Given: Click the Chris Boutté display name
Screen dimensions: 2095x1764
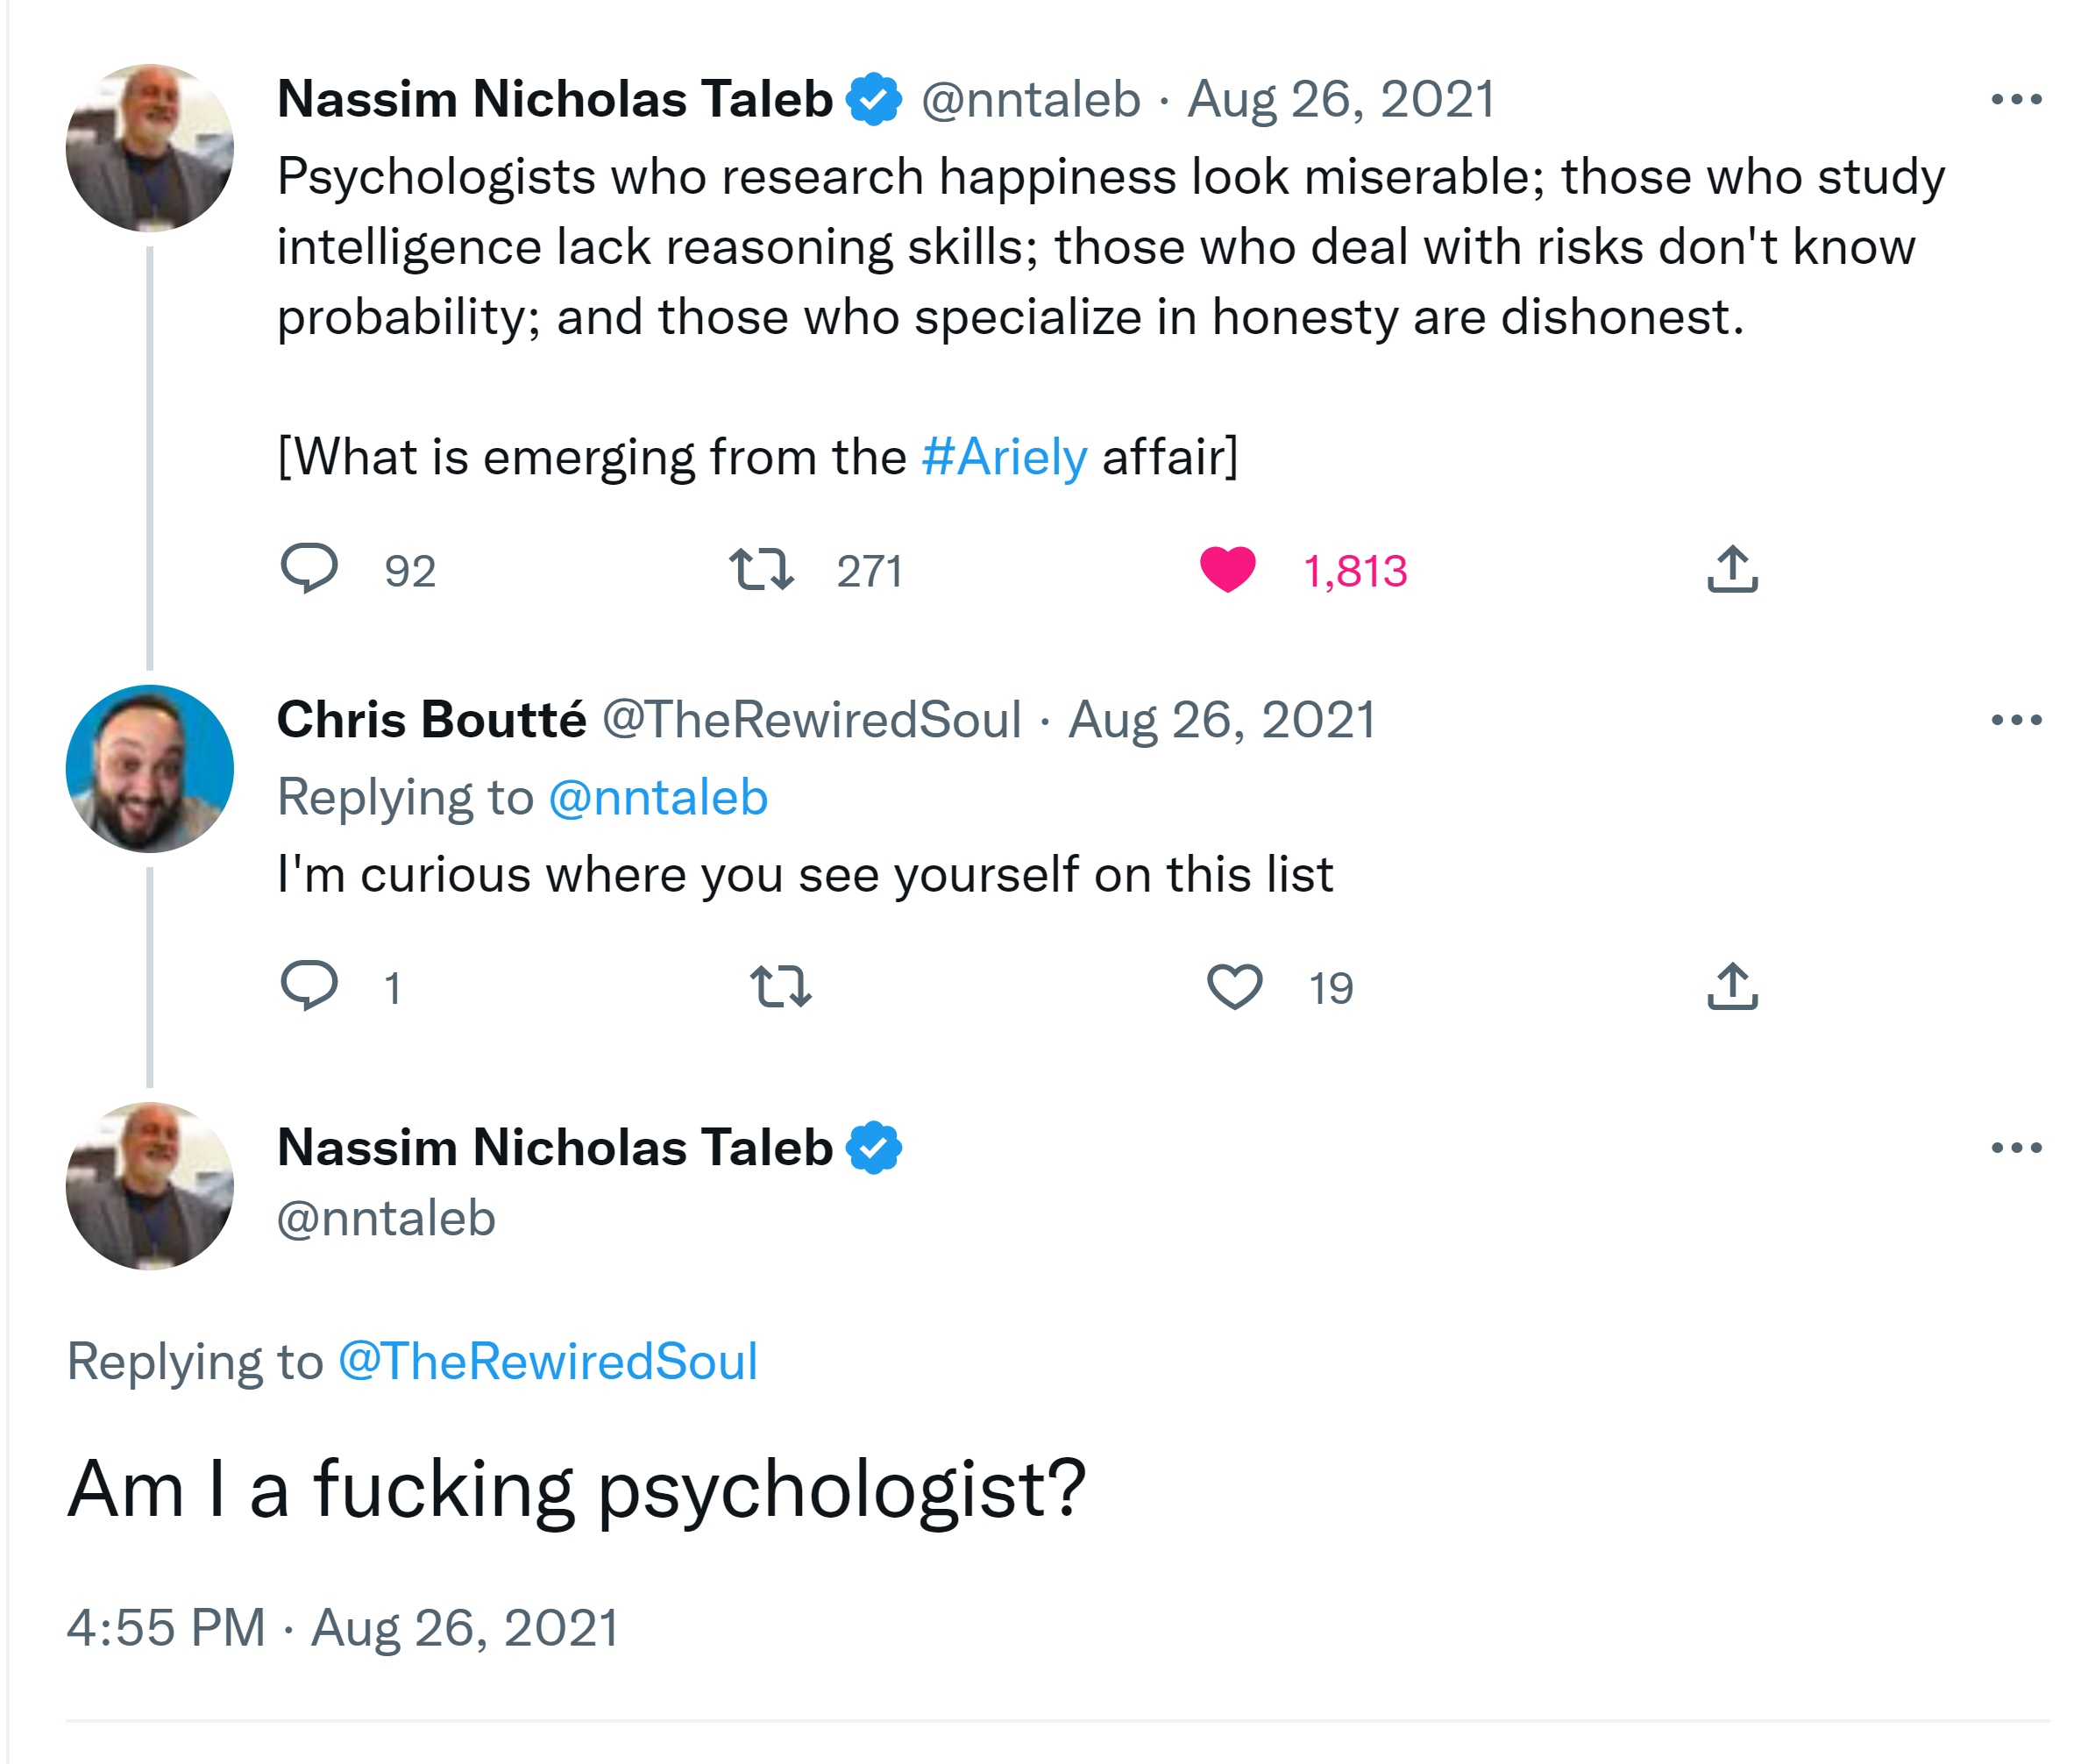Looking at the screenshot, I should click(x=430, y=720).
